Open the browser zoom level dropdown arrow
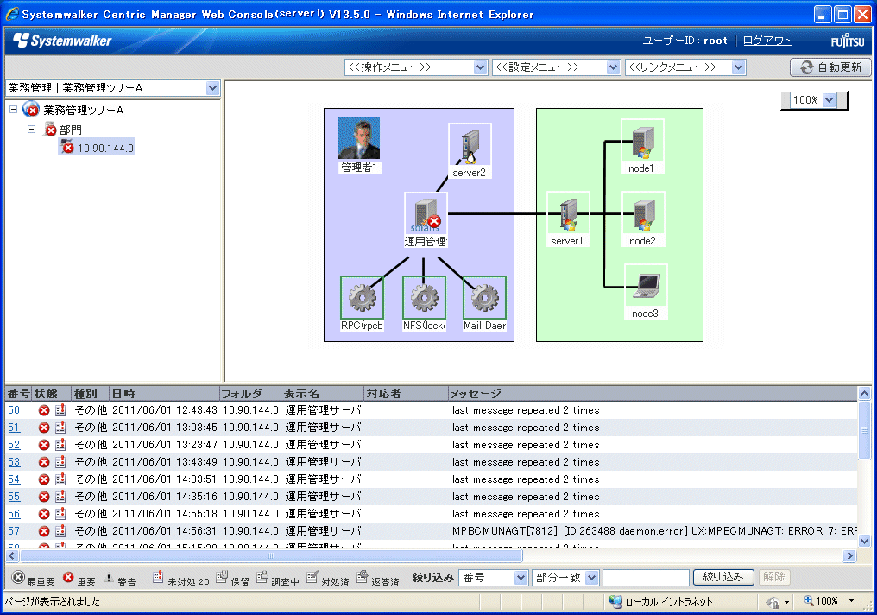Image resolution: width=877 pixels, height=615 pixels. (x=852, y=601)
